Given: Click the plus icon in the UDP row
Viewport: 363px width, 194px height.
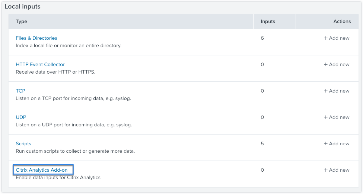Looking at the screenshot, I should [326, 117].
